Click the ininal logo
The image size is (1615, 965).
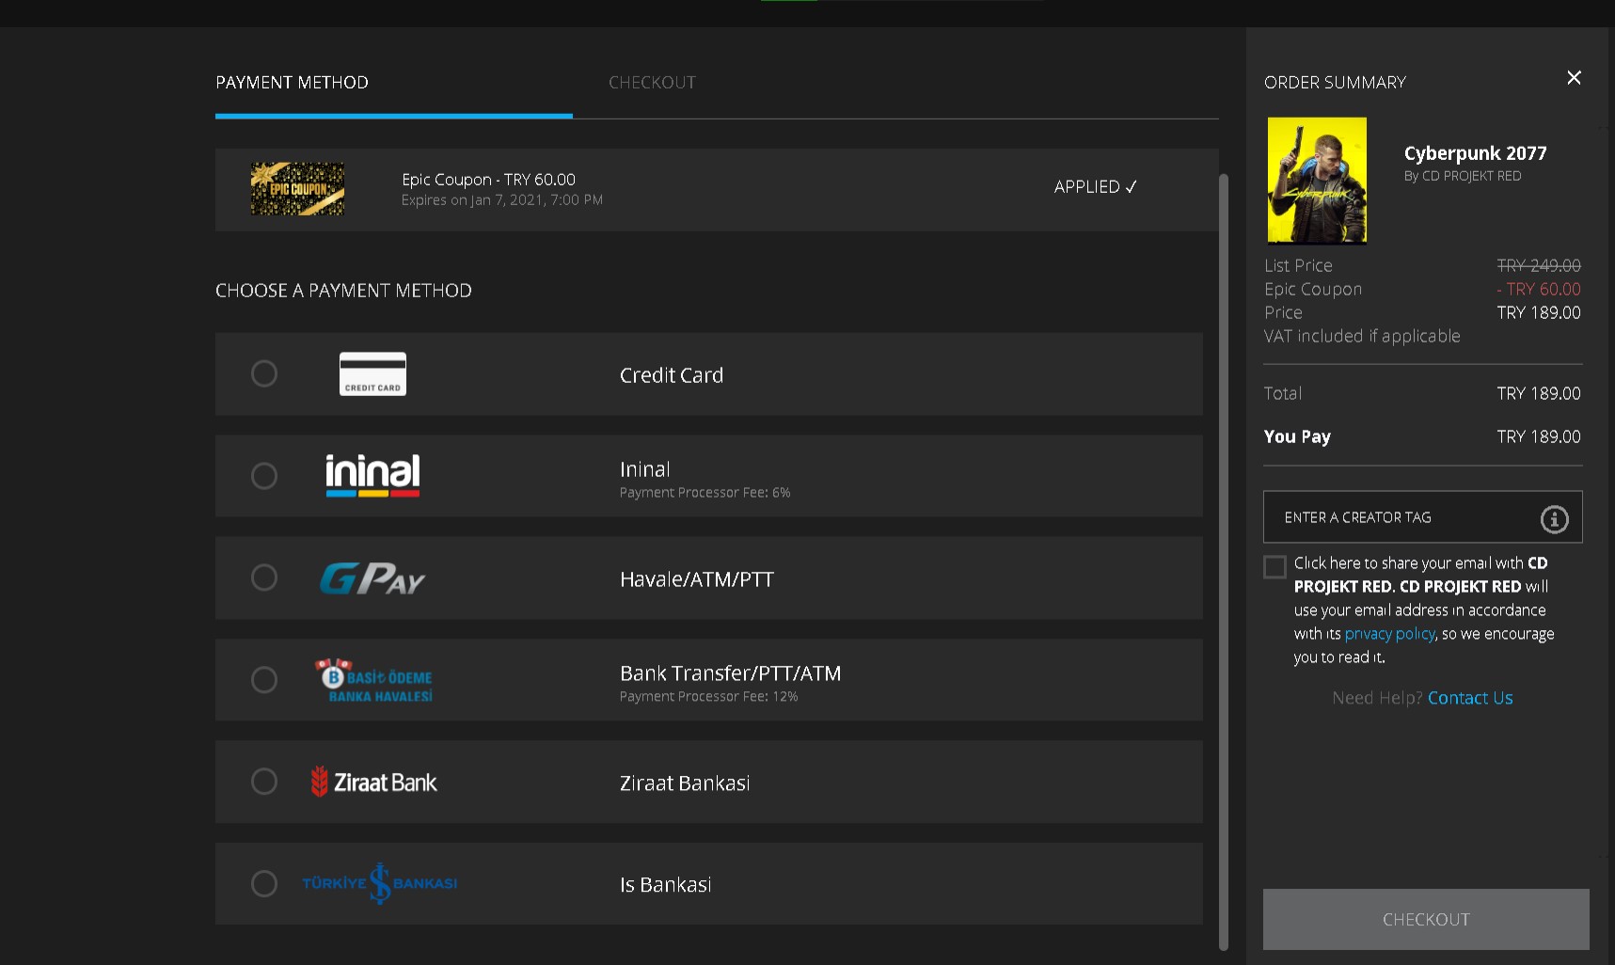[x=372, y=475]
